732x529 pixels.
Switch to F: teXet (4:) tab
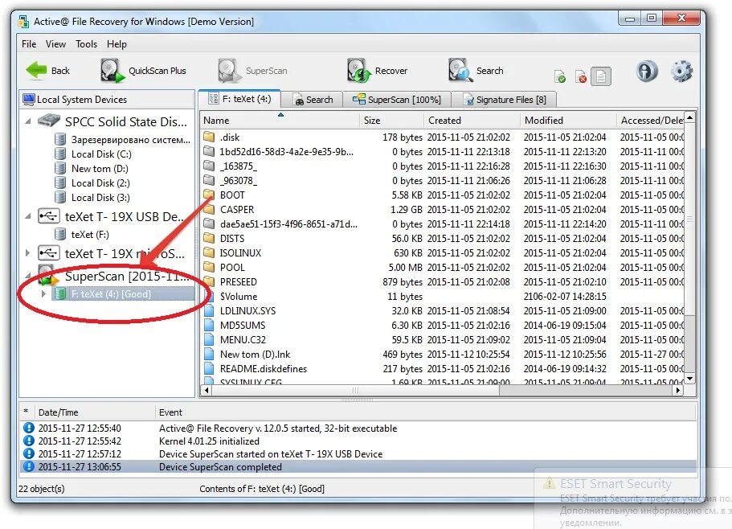tap(239, 99)
